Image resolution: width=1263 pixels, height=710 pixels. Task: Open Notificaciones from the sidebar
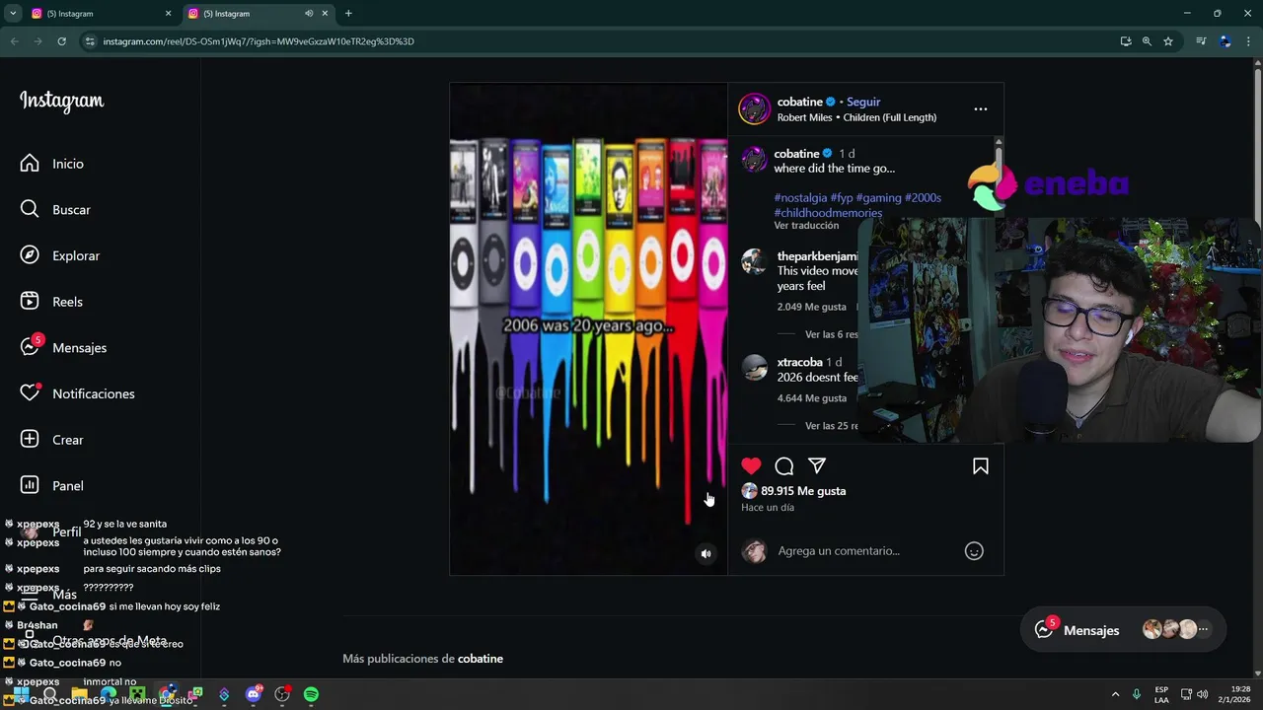(x=77, y=393)
